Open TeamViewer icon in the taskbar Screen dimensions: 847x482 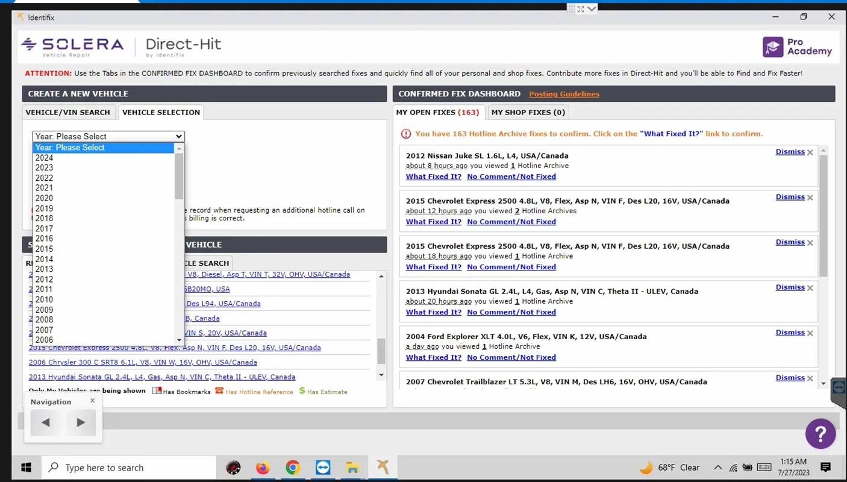click(x=323, y=468)
